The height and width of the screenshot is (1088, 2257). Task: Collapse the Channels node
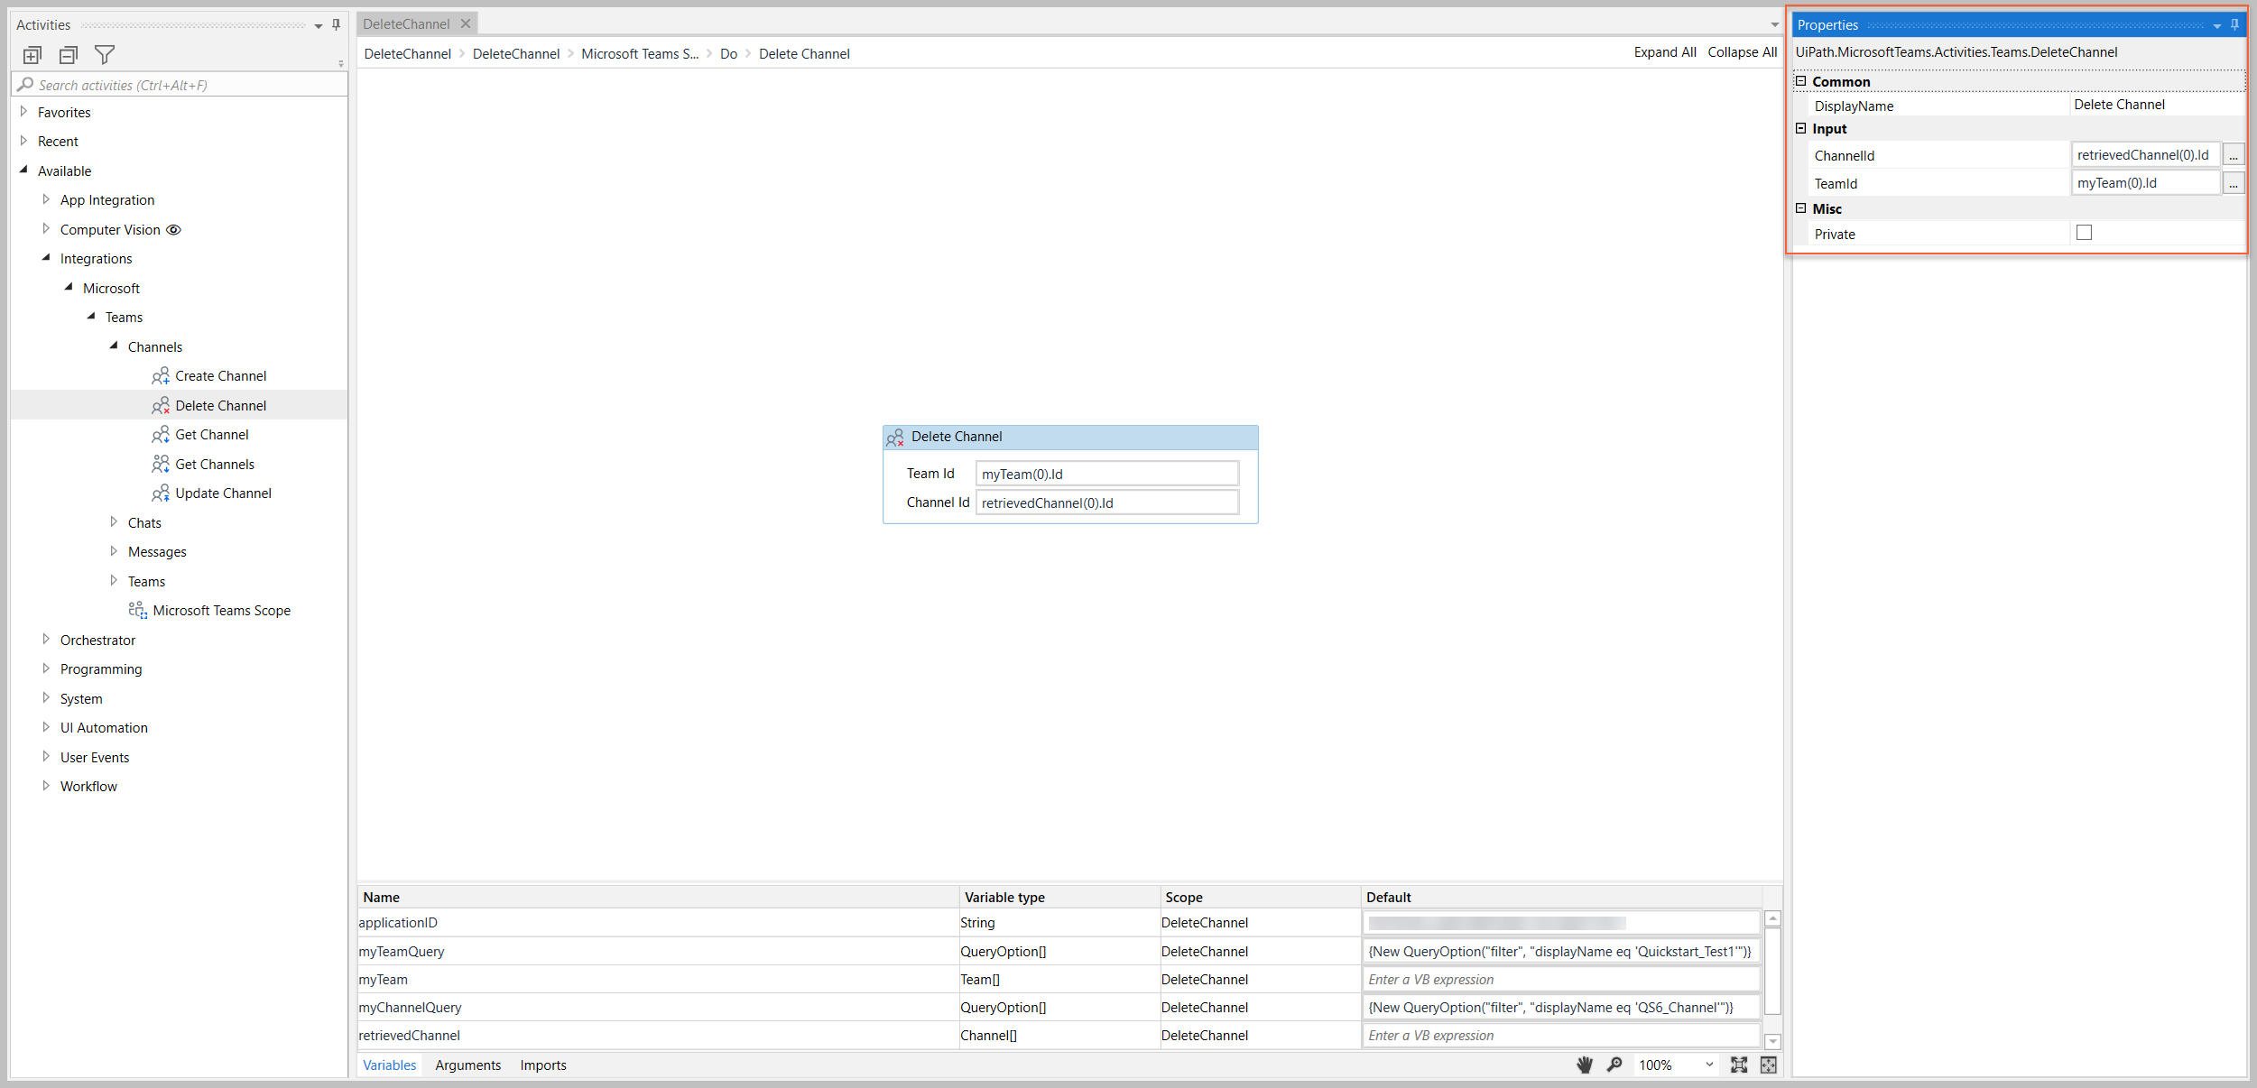tap(115, 346)
